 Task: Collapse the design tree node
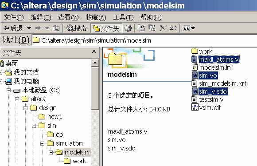coord(25,108)
